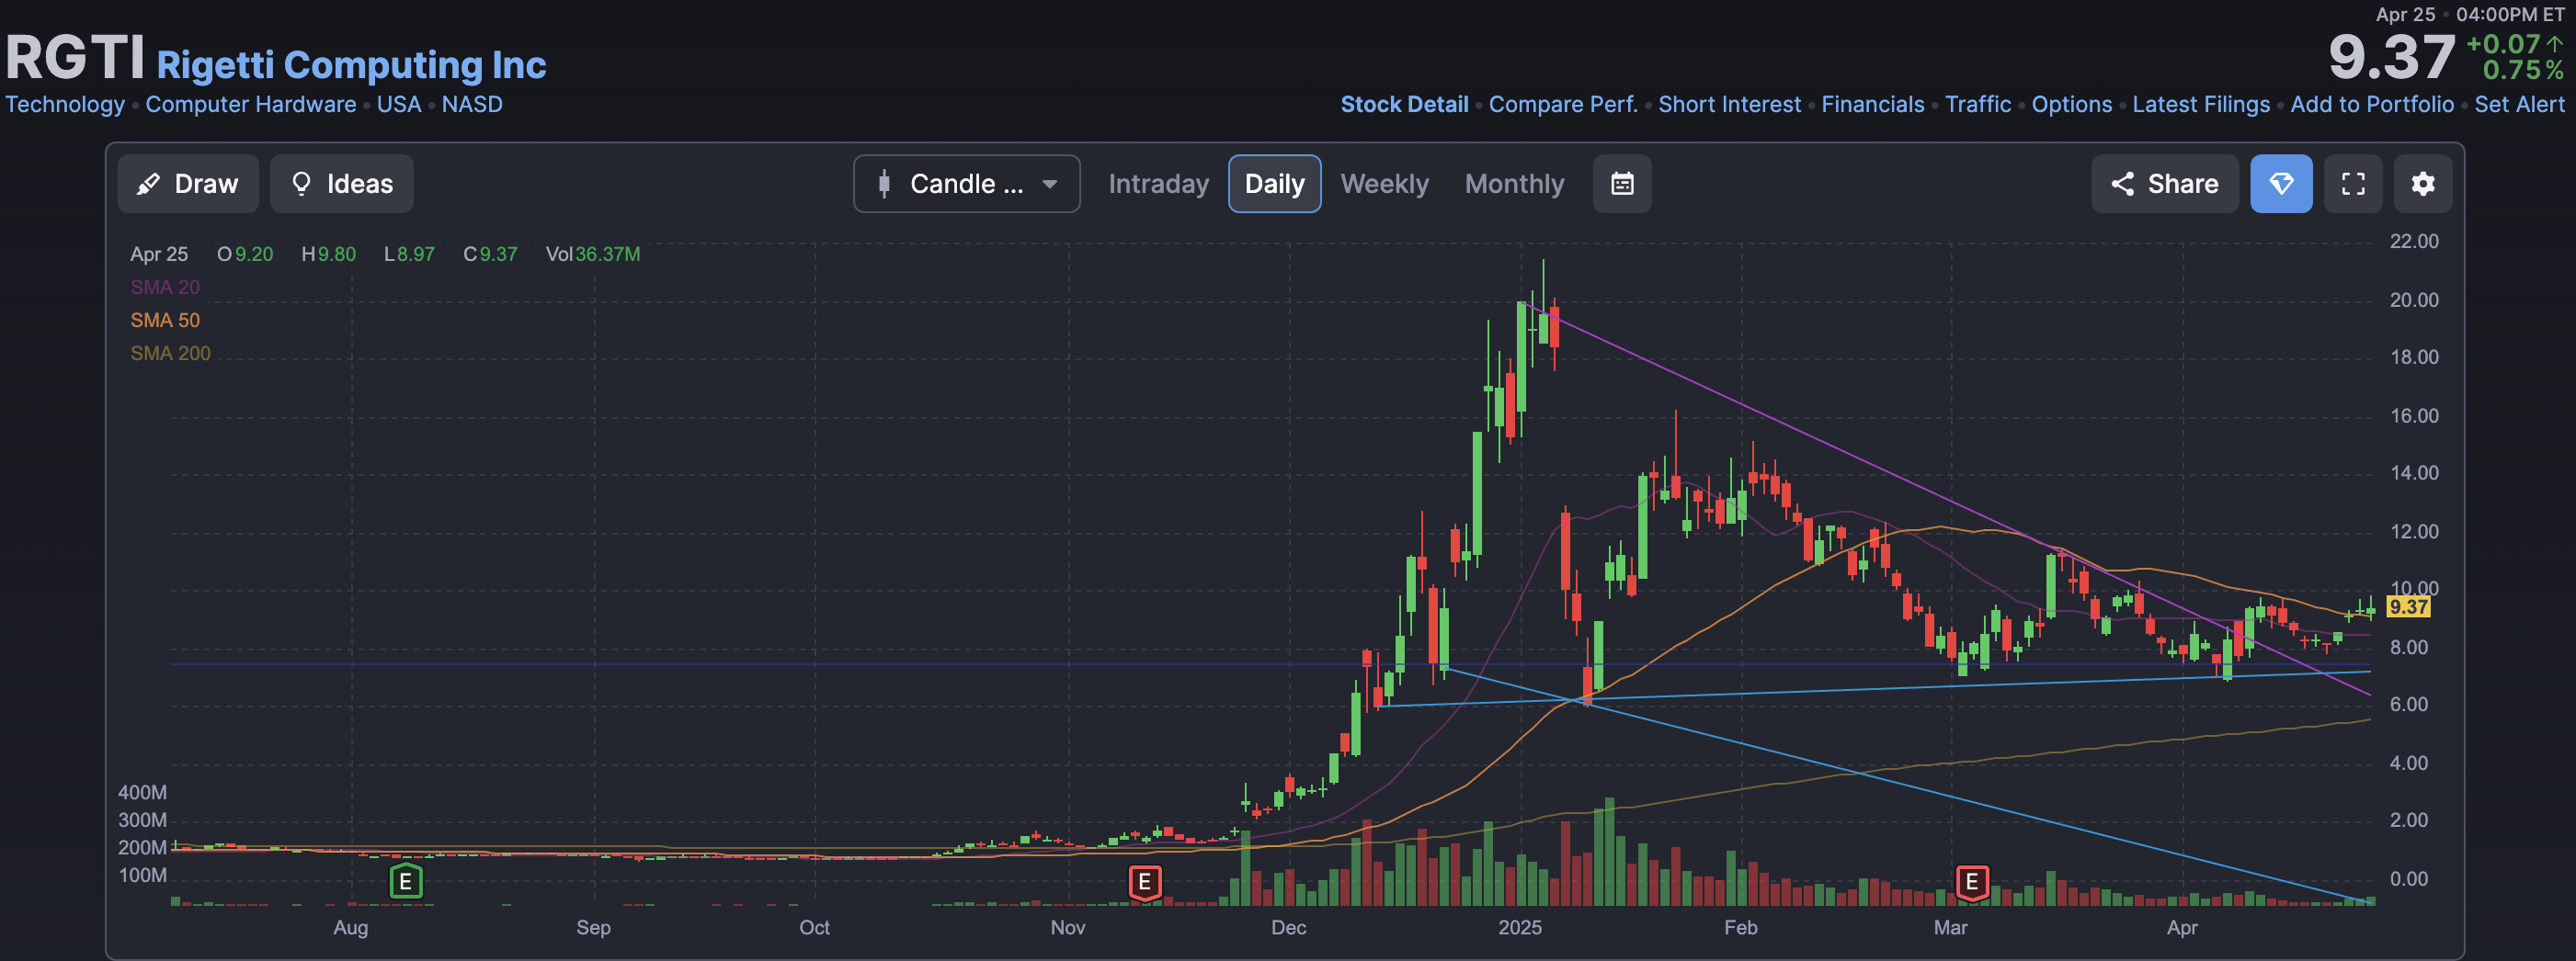Expand the Candle chart type dropdown
2576x961 pixels.
pos(966,184)
